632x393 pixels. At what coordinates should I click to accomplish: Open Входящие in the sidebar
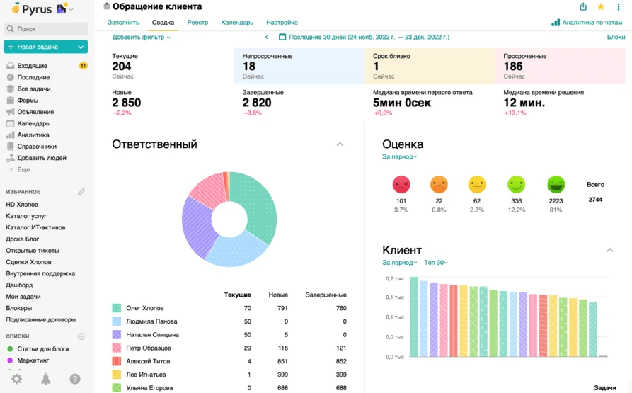point(32,66)
